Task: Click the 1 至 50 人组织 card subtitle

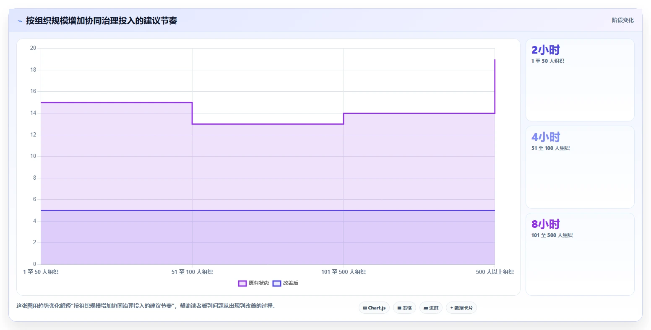Action: click(x=547, y=61)
